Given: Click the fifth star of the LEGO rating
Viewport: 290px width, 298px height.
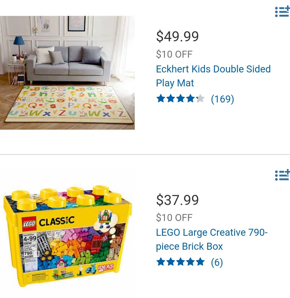Looking at the screenshot, I should tap(200, 262).
